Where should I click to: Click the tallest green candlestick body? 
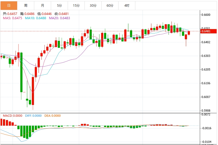pyautogui.click(x=21, y=72)
